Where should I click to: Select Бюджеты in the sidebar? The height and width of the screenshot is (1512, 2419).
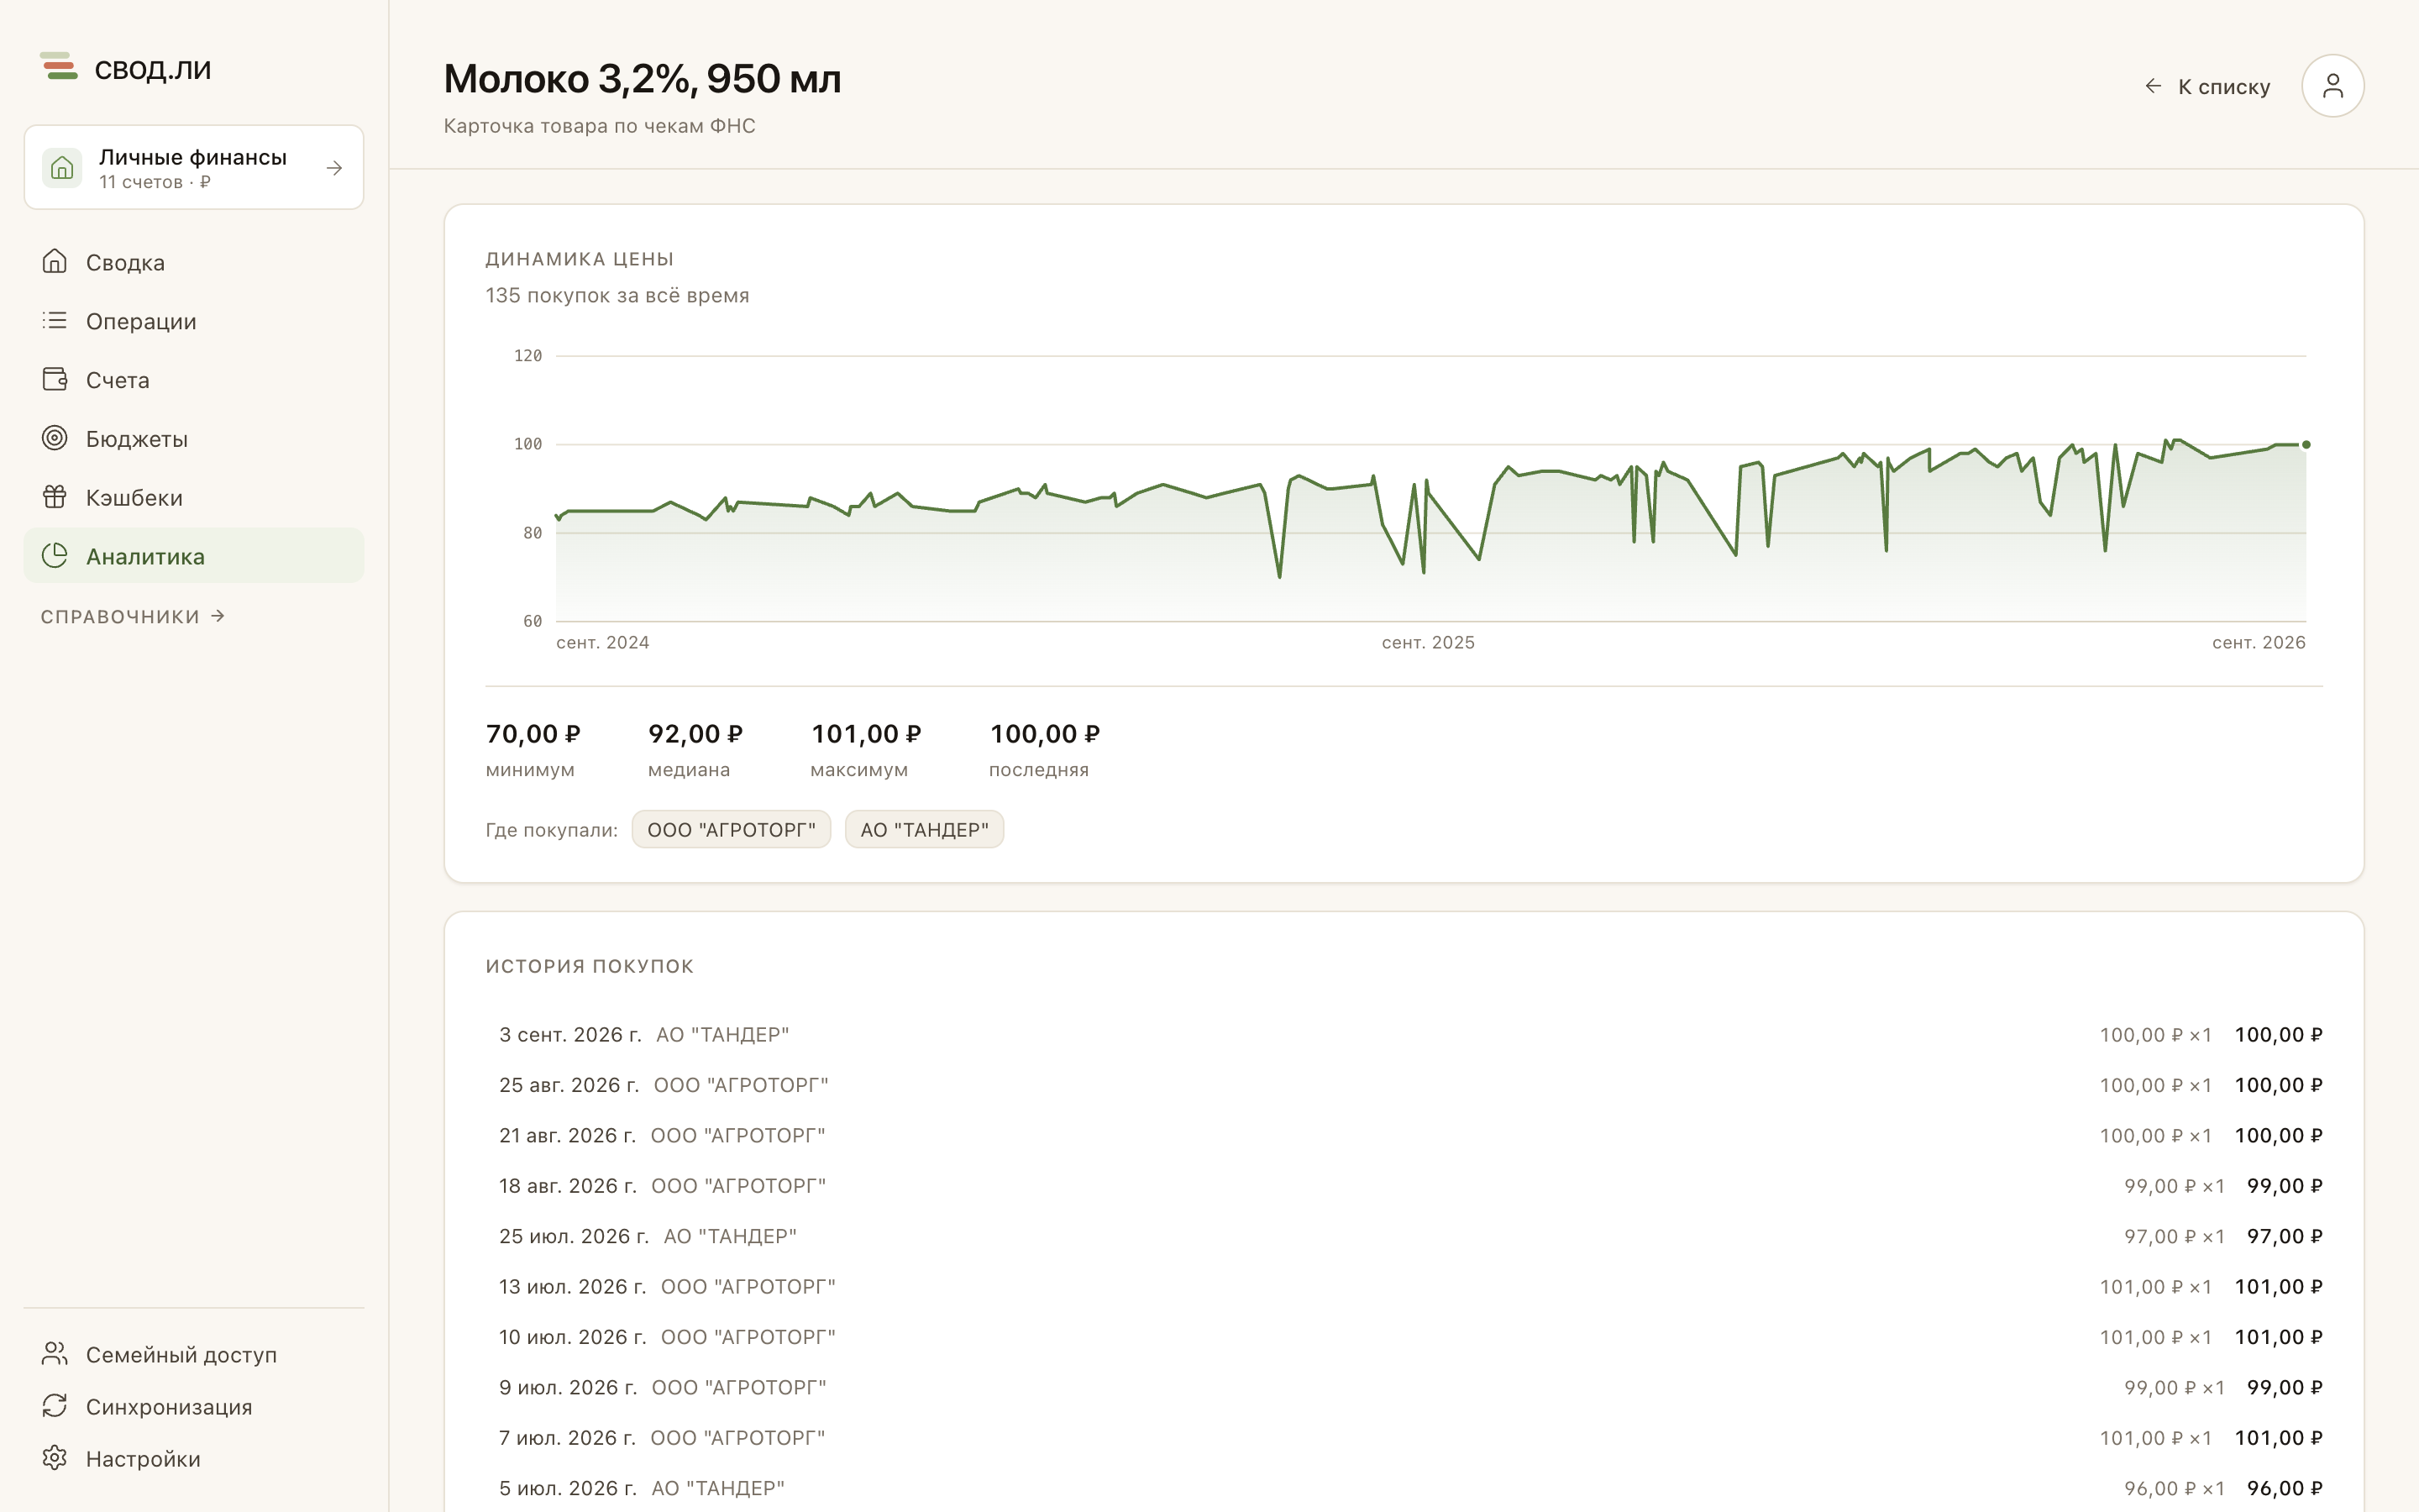tap(194, 438)
